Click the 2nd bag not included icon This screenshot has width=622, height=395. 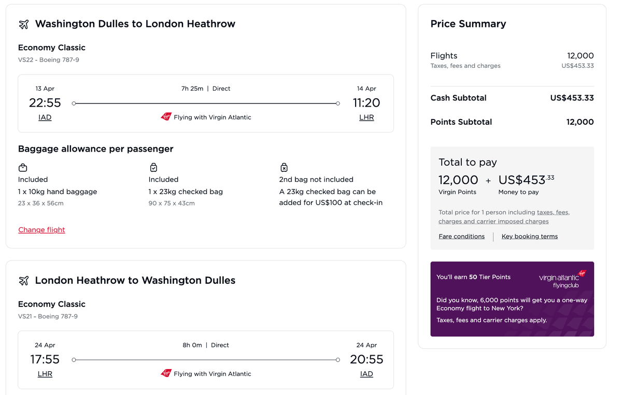pos(284,168)
